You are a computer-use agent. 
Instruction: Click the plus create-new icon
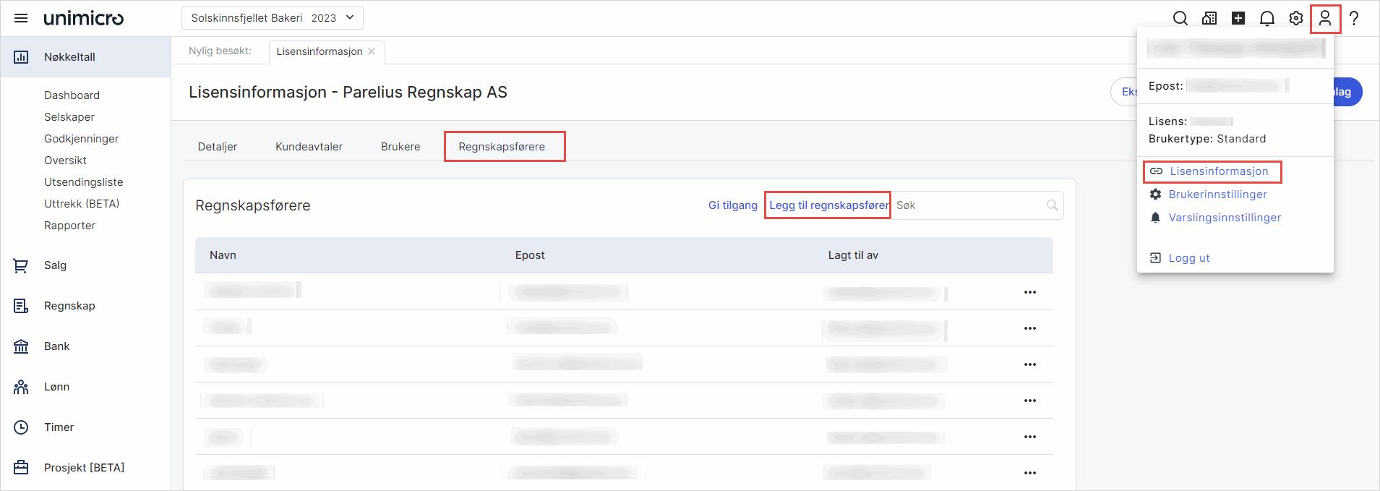pos(1238,18)
